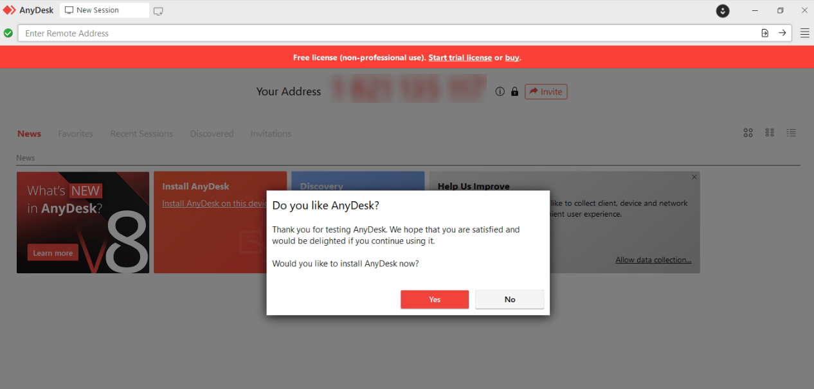Switch to small tiles view

770,133
